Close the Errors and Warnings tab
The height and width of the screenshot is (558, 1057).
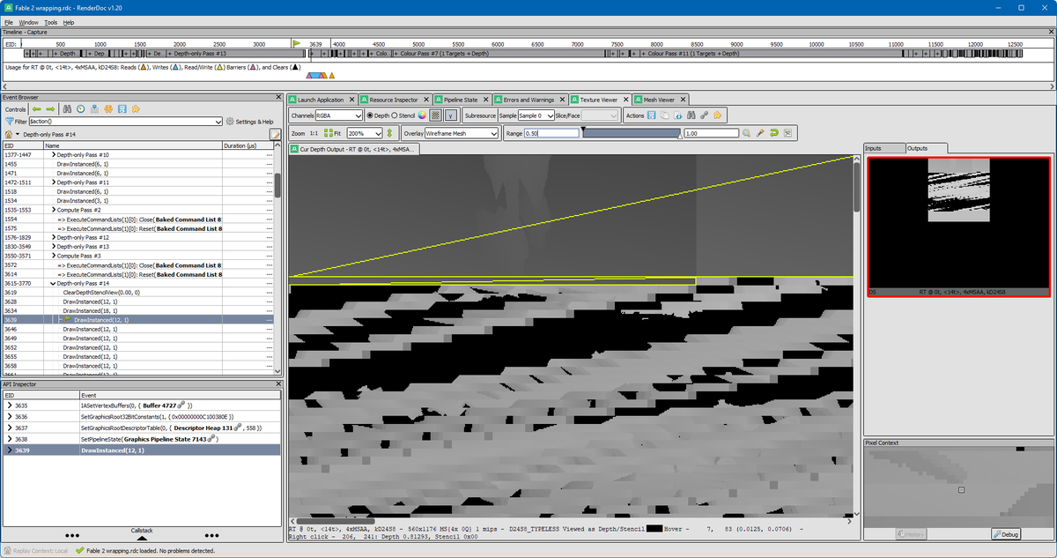coord(561,100)
